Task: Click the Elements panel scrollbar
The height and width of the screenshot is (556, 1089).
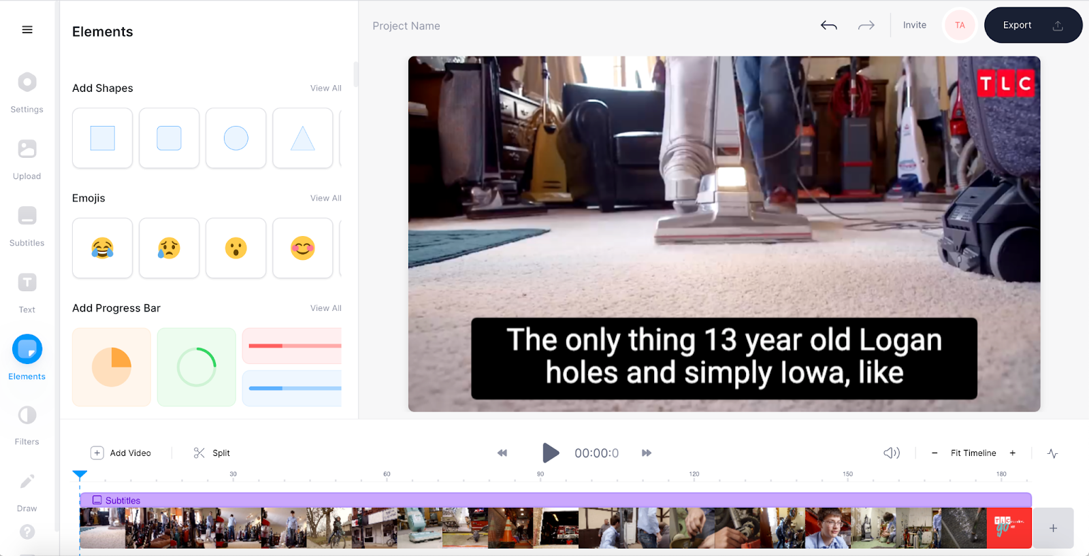Action: [x=355, y=75]
